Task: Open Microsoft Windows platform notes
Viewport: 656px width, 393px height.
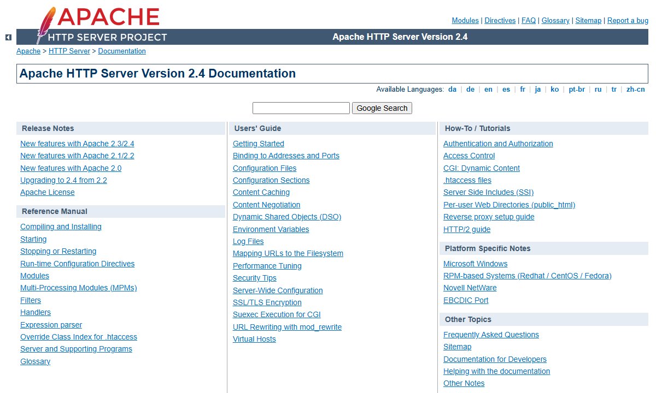Action: 476,264
